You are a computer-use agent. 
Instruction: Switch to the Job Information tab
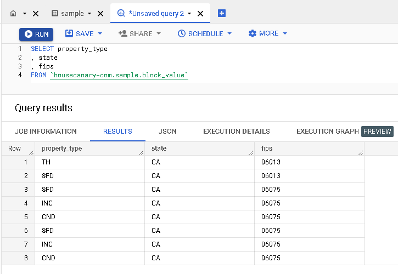pos(46,132)
